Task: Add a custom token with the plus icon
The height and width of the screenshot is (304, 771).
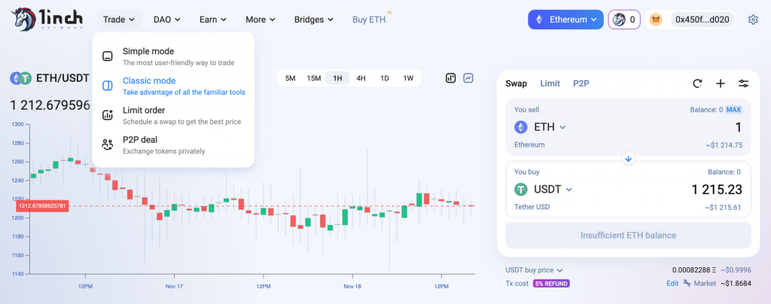Action: click(x=721, y=84)
